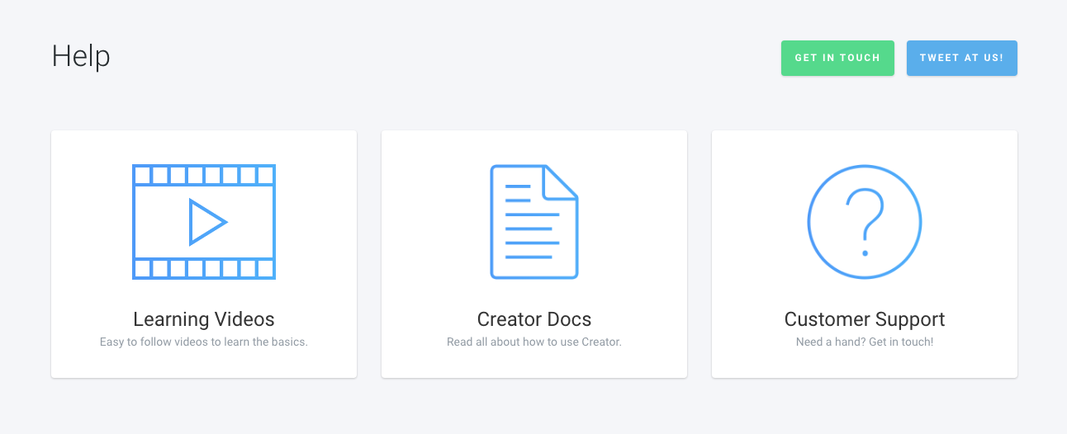Click the bottom perforation row of the film strip

coord(204,269)
